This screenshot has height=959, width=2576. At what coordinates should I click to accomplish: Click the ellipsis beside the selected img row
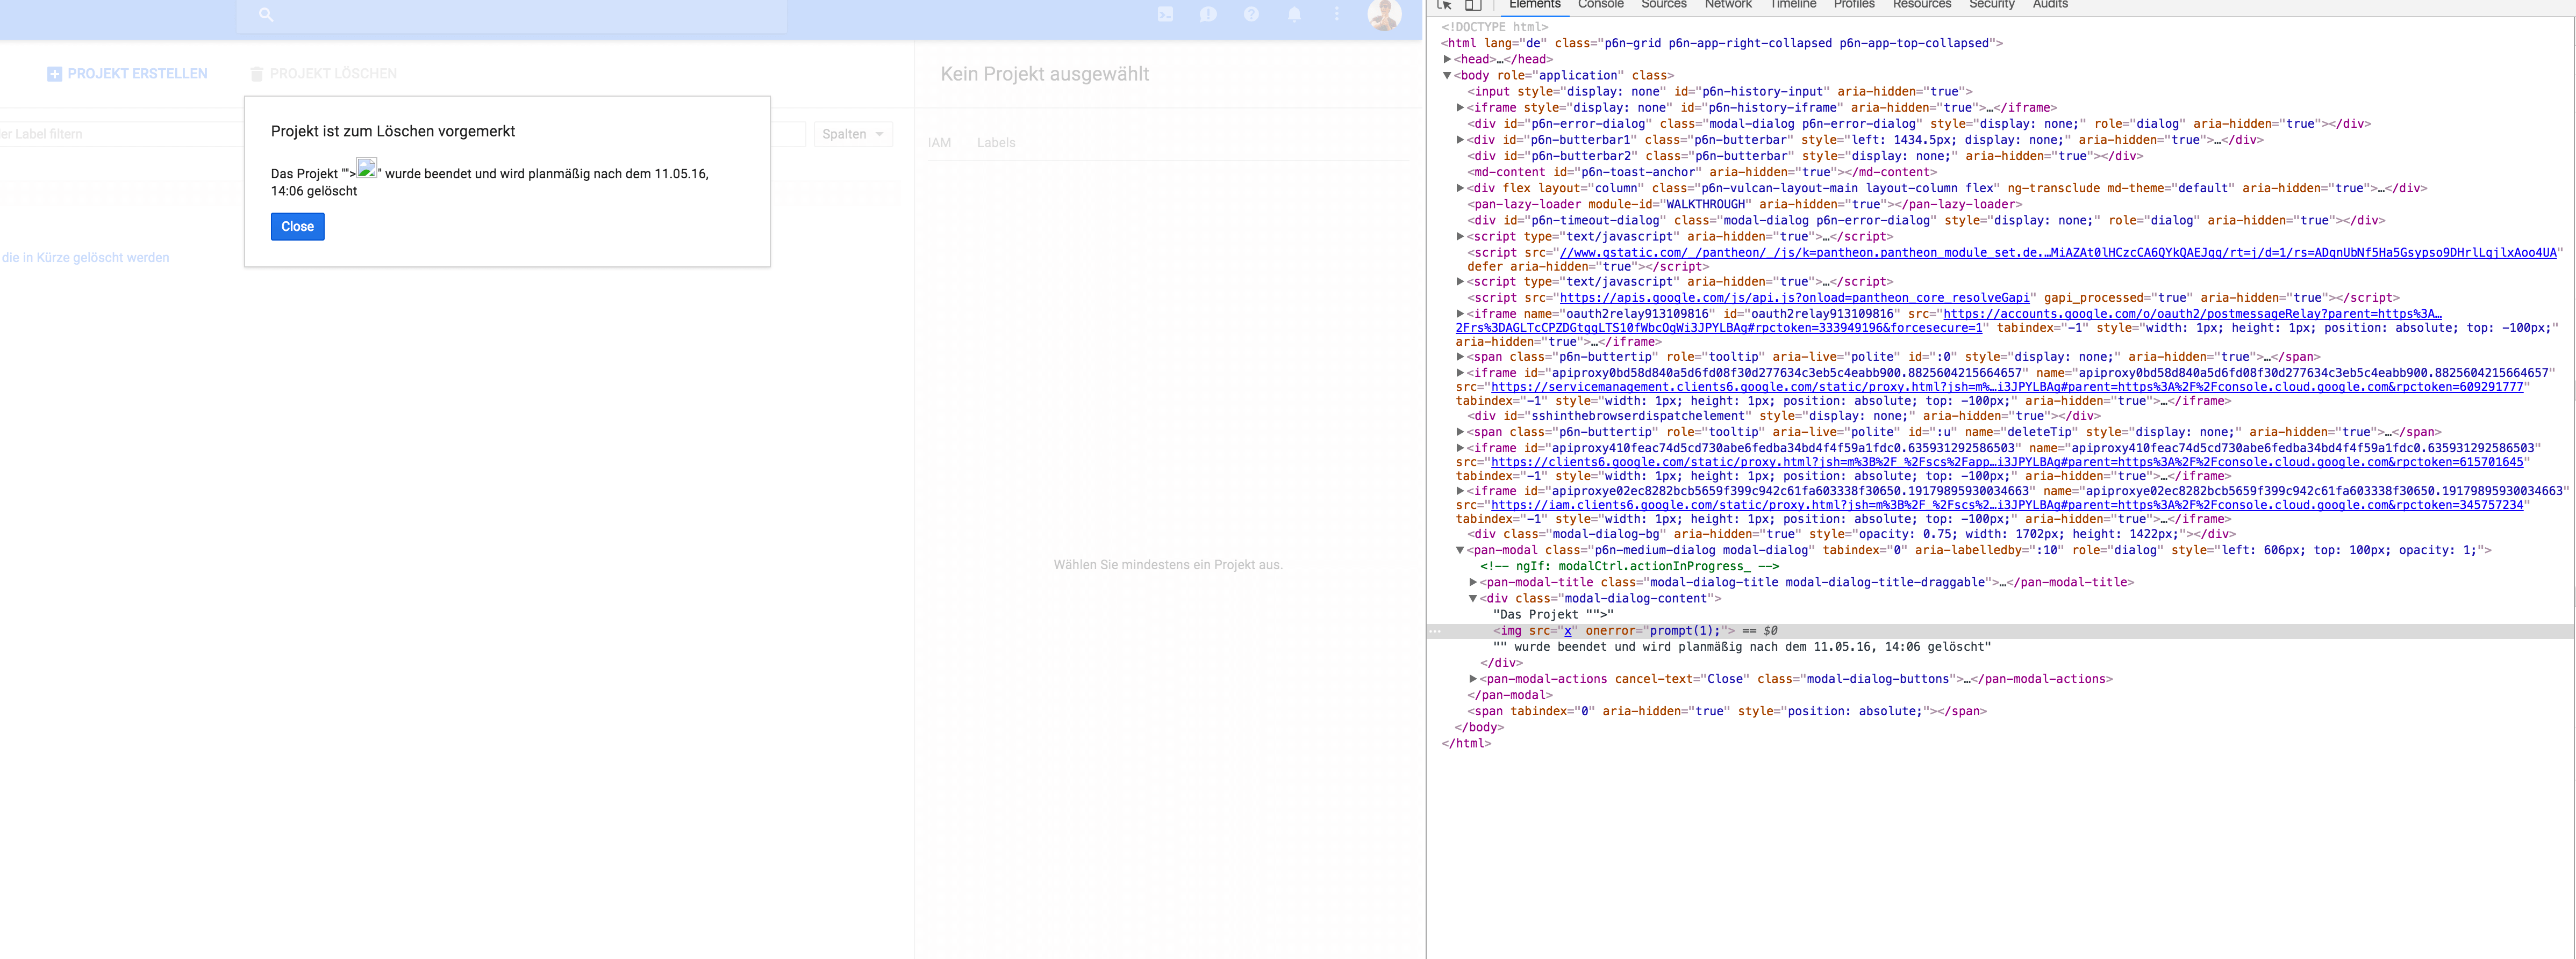(x=1436, y=631)
